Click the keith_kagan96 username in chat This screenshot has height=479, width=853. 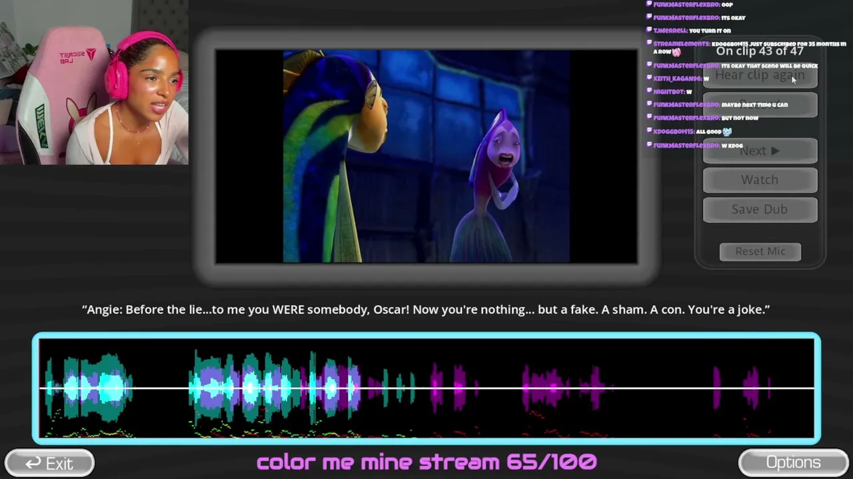click(678, 79)
